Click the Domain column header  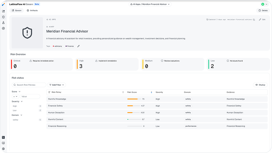coord(187,92)
